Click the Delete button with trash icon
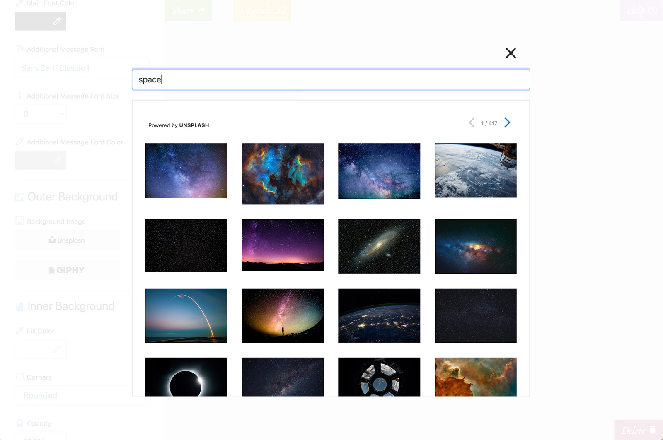This screenshot has height=440, width=663. click(638, 430)
